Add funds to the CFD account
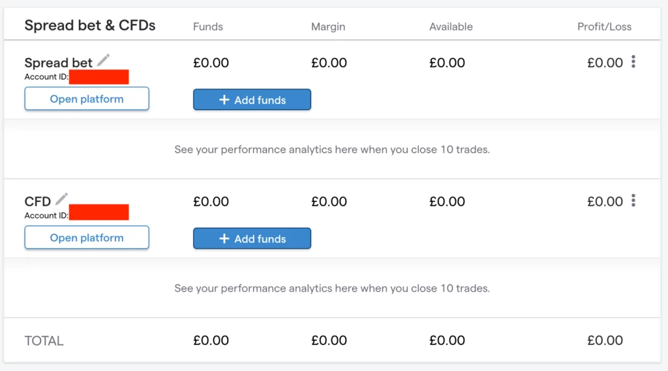This screenshot has height=371, width=668. click(252, 238)
